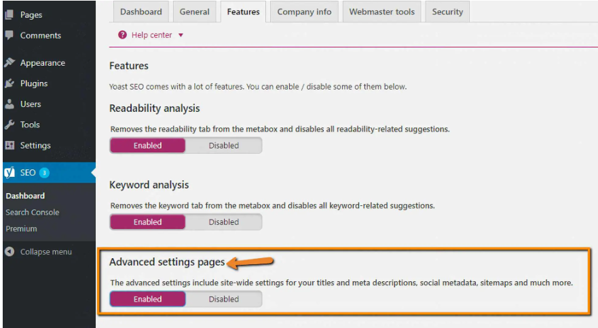The image size is (598, 328).
Task: Open the Premium submenu link
Action: click(21, 228)
